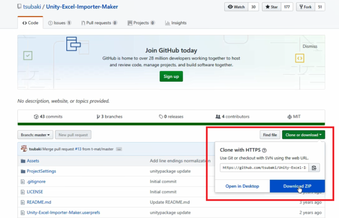Switch to the Issues tab
339x218 pixels.
[60, 23]
